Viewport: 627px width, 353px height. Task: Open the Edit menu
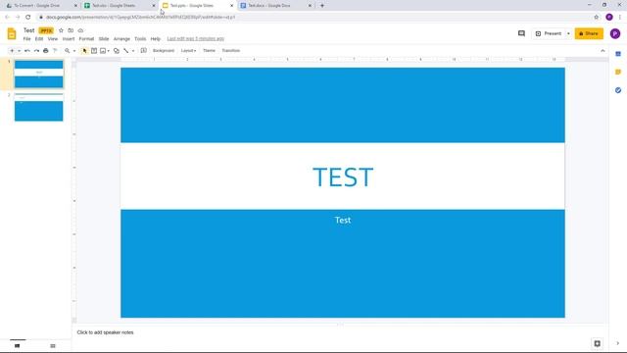[x=39, y=39]
